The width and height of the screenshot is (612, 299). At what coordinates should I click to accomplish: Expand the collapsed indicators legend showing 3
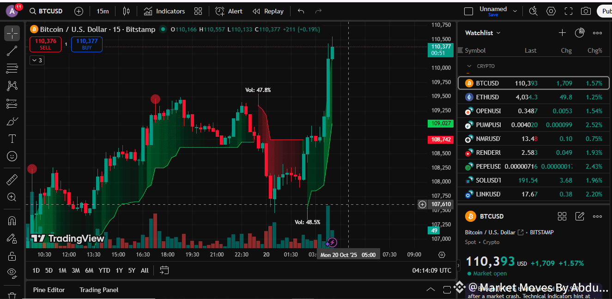click(x=37, y=60)
